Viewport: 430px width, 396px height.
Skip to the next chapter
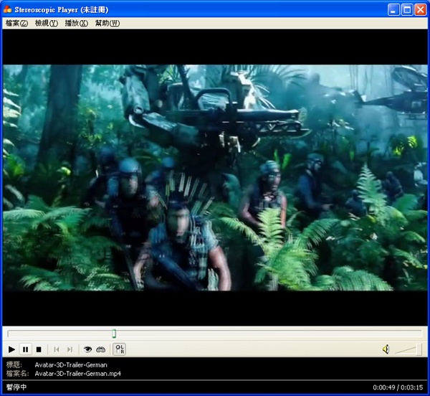70,349
